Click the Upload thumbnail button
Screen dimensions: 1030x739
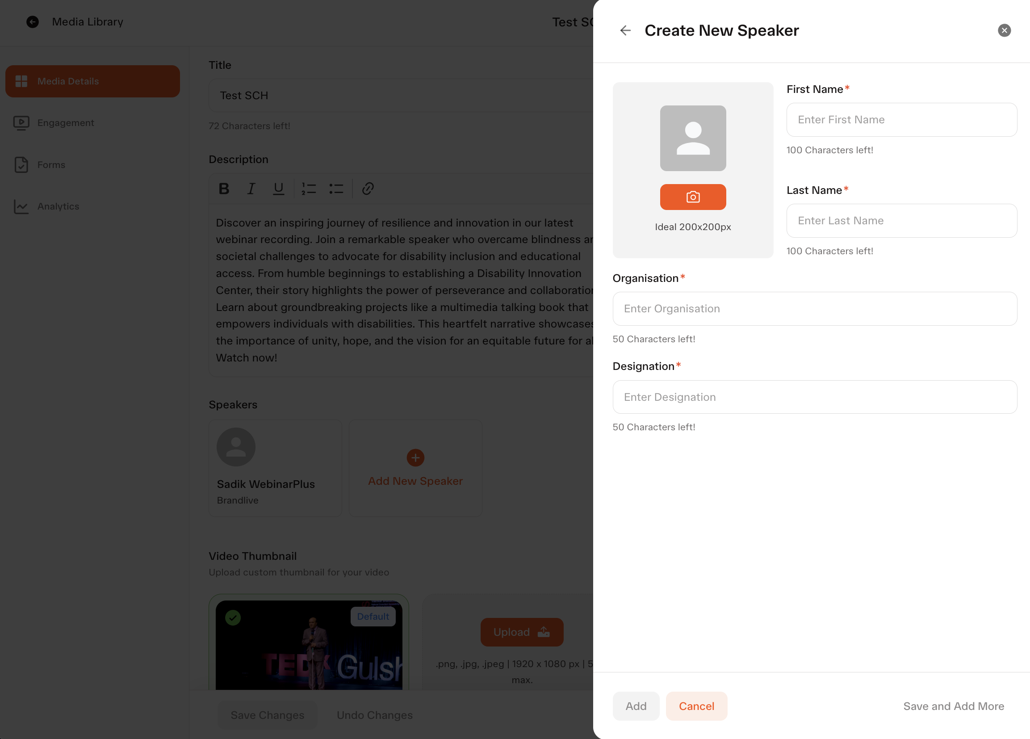pyautogui.click(x=522, y=632)
